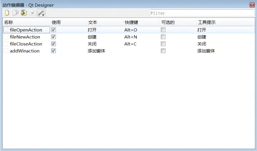
Task: Click the 创建 tooltip cell in 工具提示 column
Action: (x=202, y=37)
